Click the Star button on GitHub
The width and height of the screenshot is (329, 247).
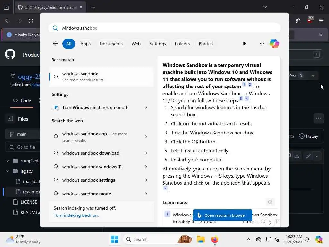coord(296,76)
